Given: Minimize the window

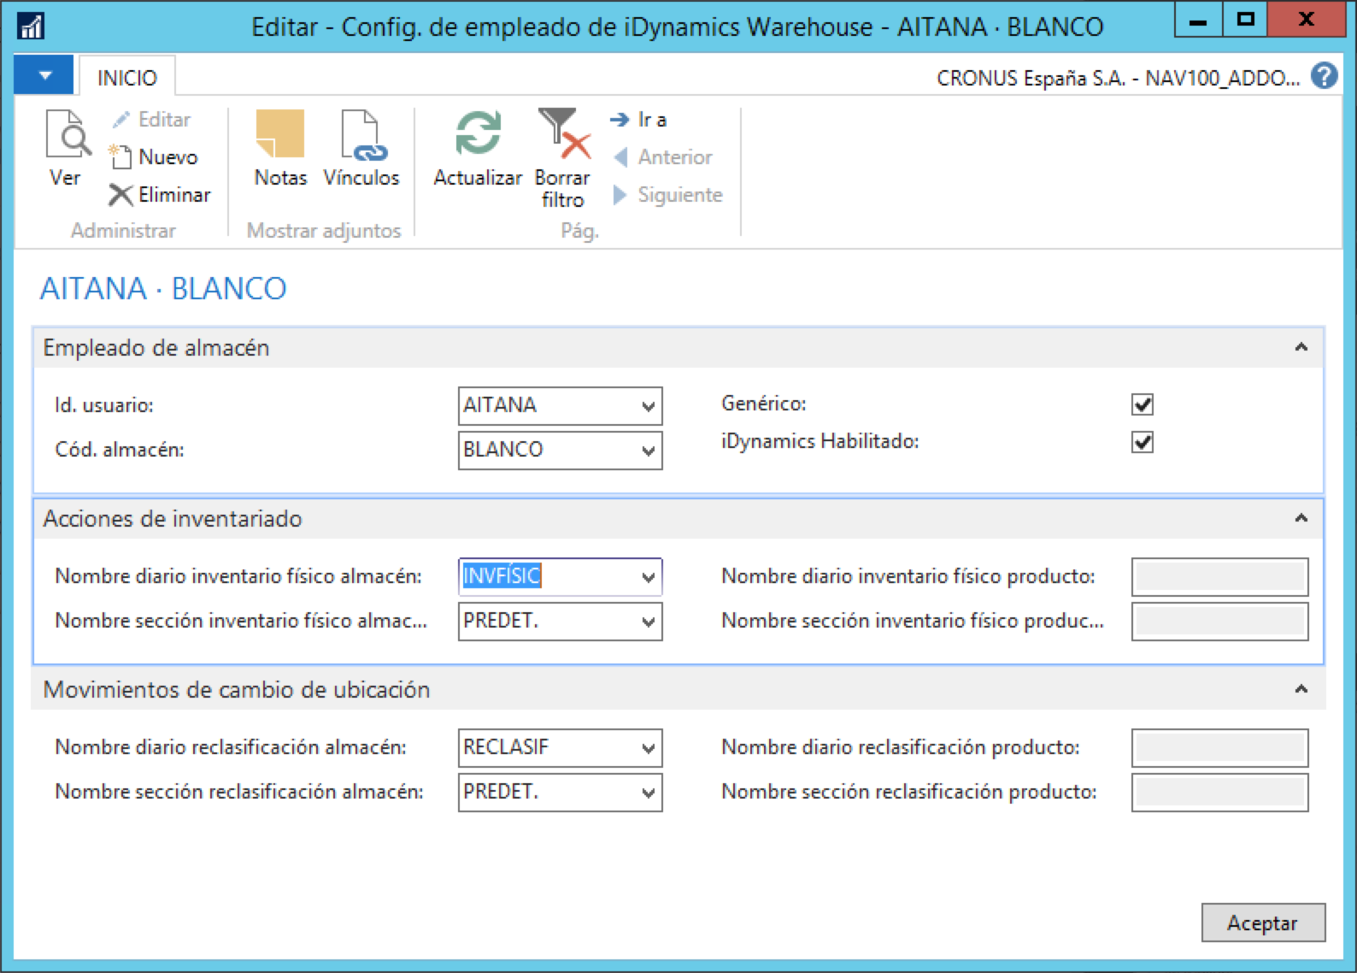Looking at the screenshot, I should 1199,19.
